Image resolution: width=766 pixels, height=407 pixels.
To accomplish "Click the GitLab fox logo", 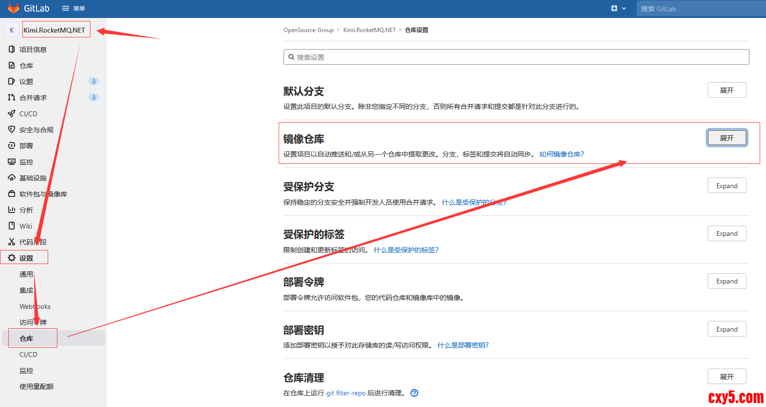I will point(13,8).
